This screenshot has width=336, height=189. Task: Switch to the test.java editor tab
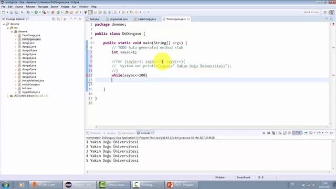93,19
